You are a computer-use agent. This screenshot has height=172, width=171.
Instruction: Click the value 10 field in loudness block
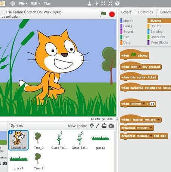(152, 104)
